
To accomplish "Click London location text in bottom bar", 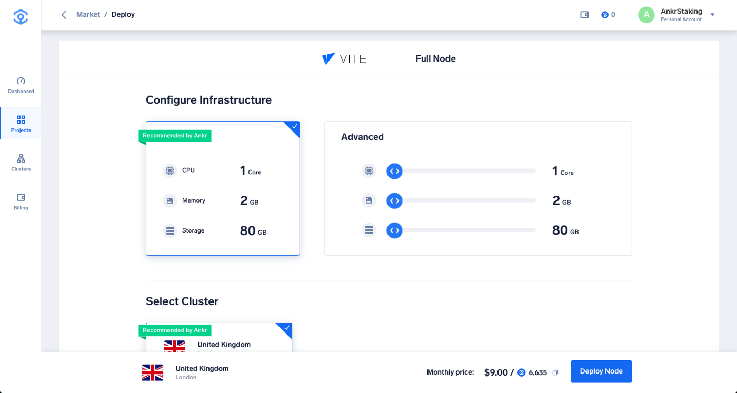I will point(186,377).
